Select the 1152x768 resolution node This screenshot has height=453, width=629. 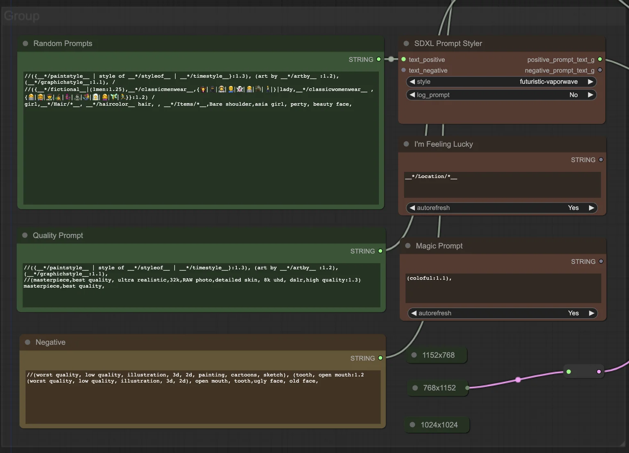437,355
